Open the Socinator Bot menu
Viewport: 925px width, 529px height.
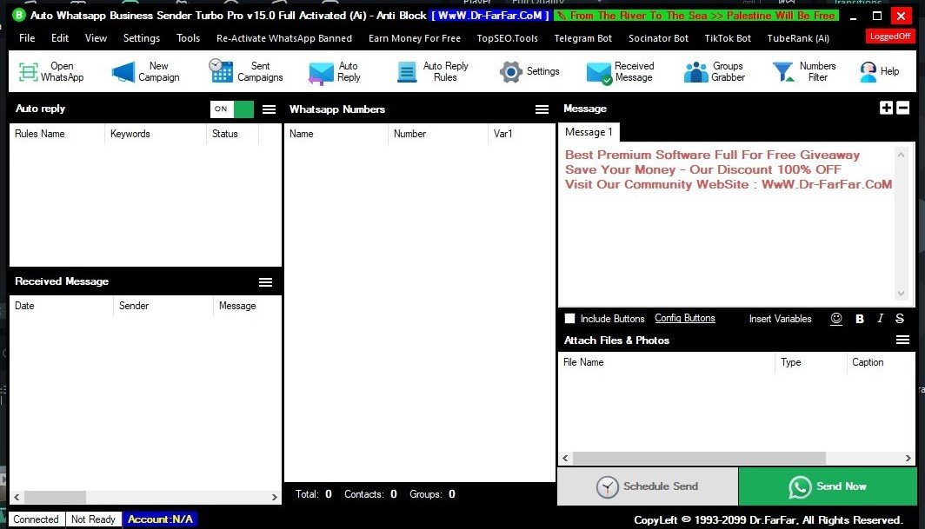click(x=658, y=38)
